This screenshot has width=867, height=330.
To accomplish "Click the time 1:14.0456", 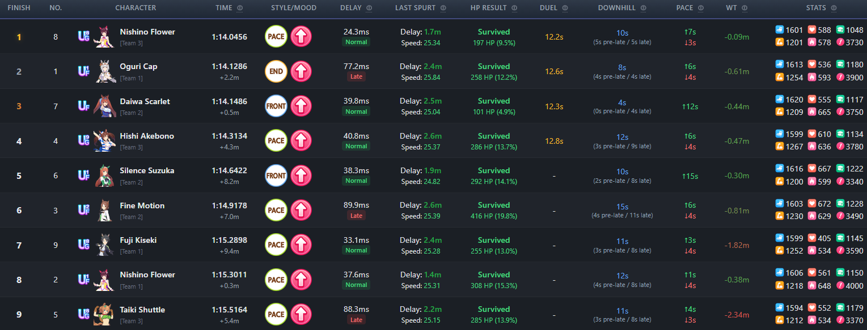I will coord(229,37).
